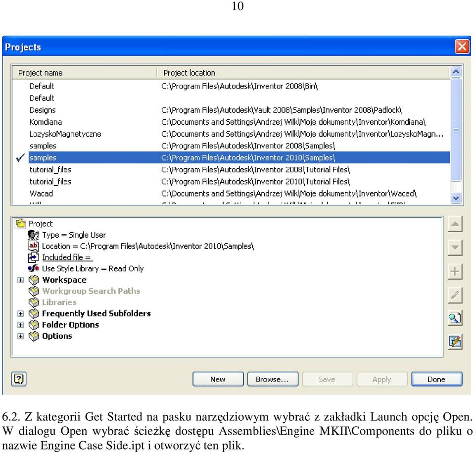
Task: Select tutorial_files project for Inventor 2010
Action: [232, 181]
